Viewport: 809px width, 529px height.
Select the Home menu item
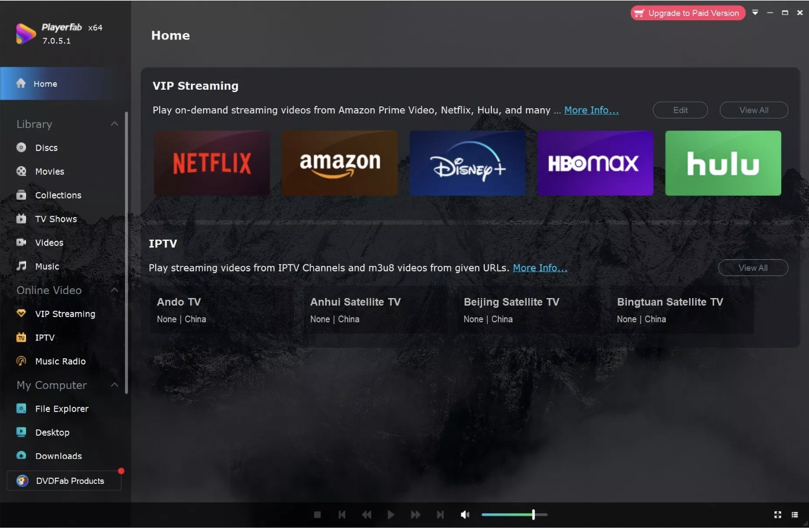[65, 83]
